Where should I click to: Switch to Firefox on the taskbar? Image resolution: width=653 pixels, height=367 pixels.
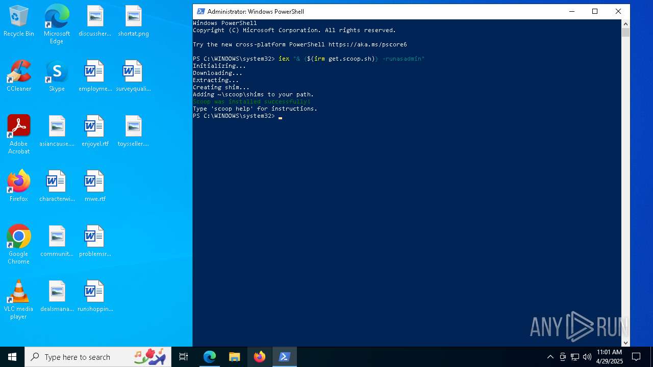click(259, 357)
